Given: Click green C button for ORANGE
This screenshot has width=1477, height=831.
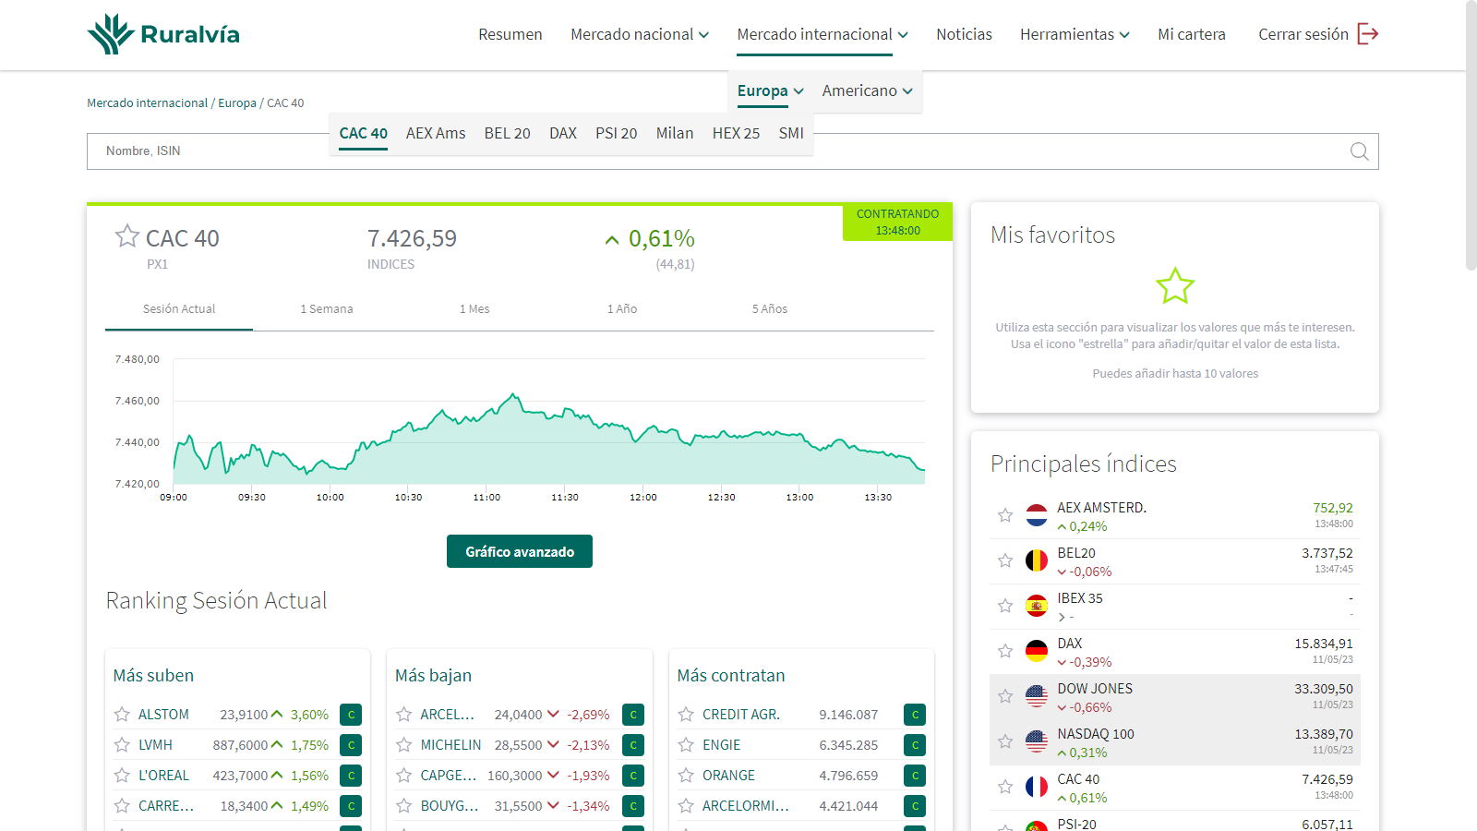Looking at the screenshot, I should pyautogui.click(x=915, y=776).
